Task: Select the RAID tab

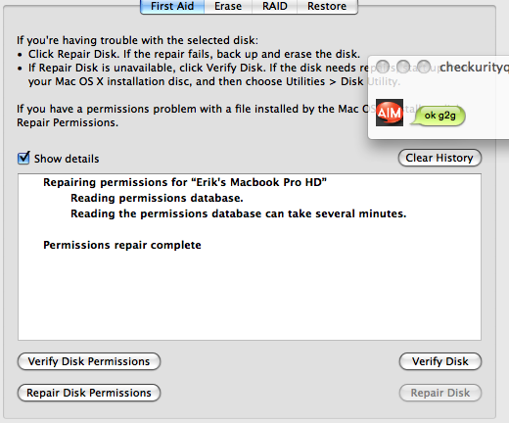Action: pos(275,6)
